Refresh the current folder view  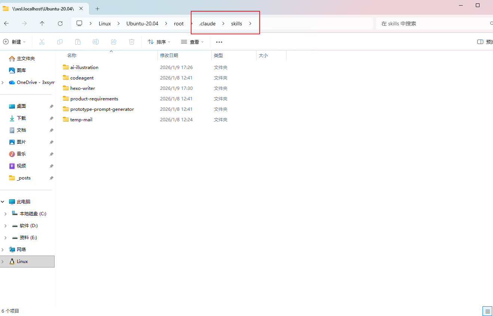tap(60, 24)
